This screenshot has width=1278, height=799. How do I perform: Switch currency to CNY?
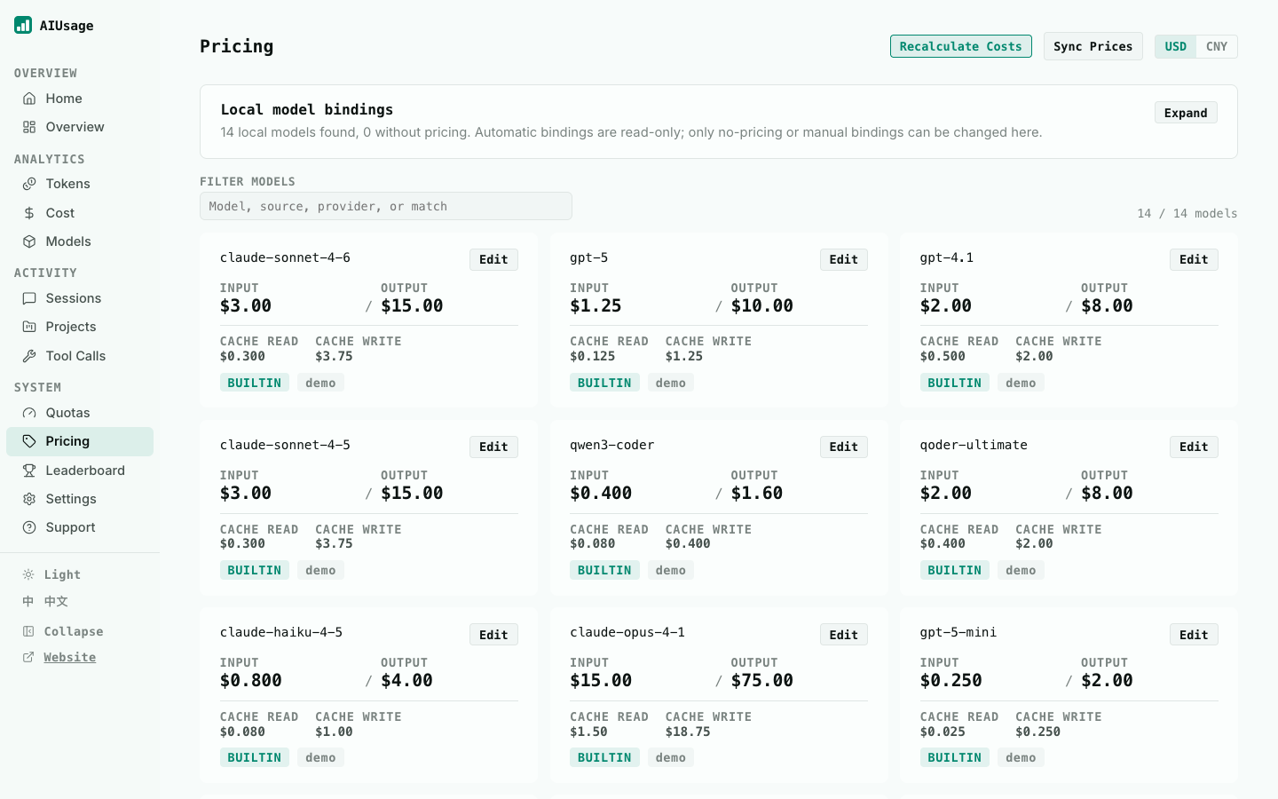tap(1217, 46)
